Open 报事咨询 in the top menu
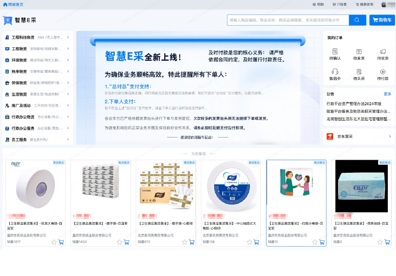The width and height of the screenshot is (396, 276). pyautogui.click(x=364, y=4)
